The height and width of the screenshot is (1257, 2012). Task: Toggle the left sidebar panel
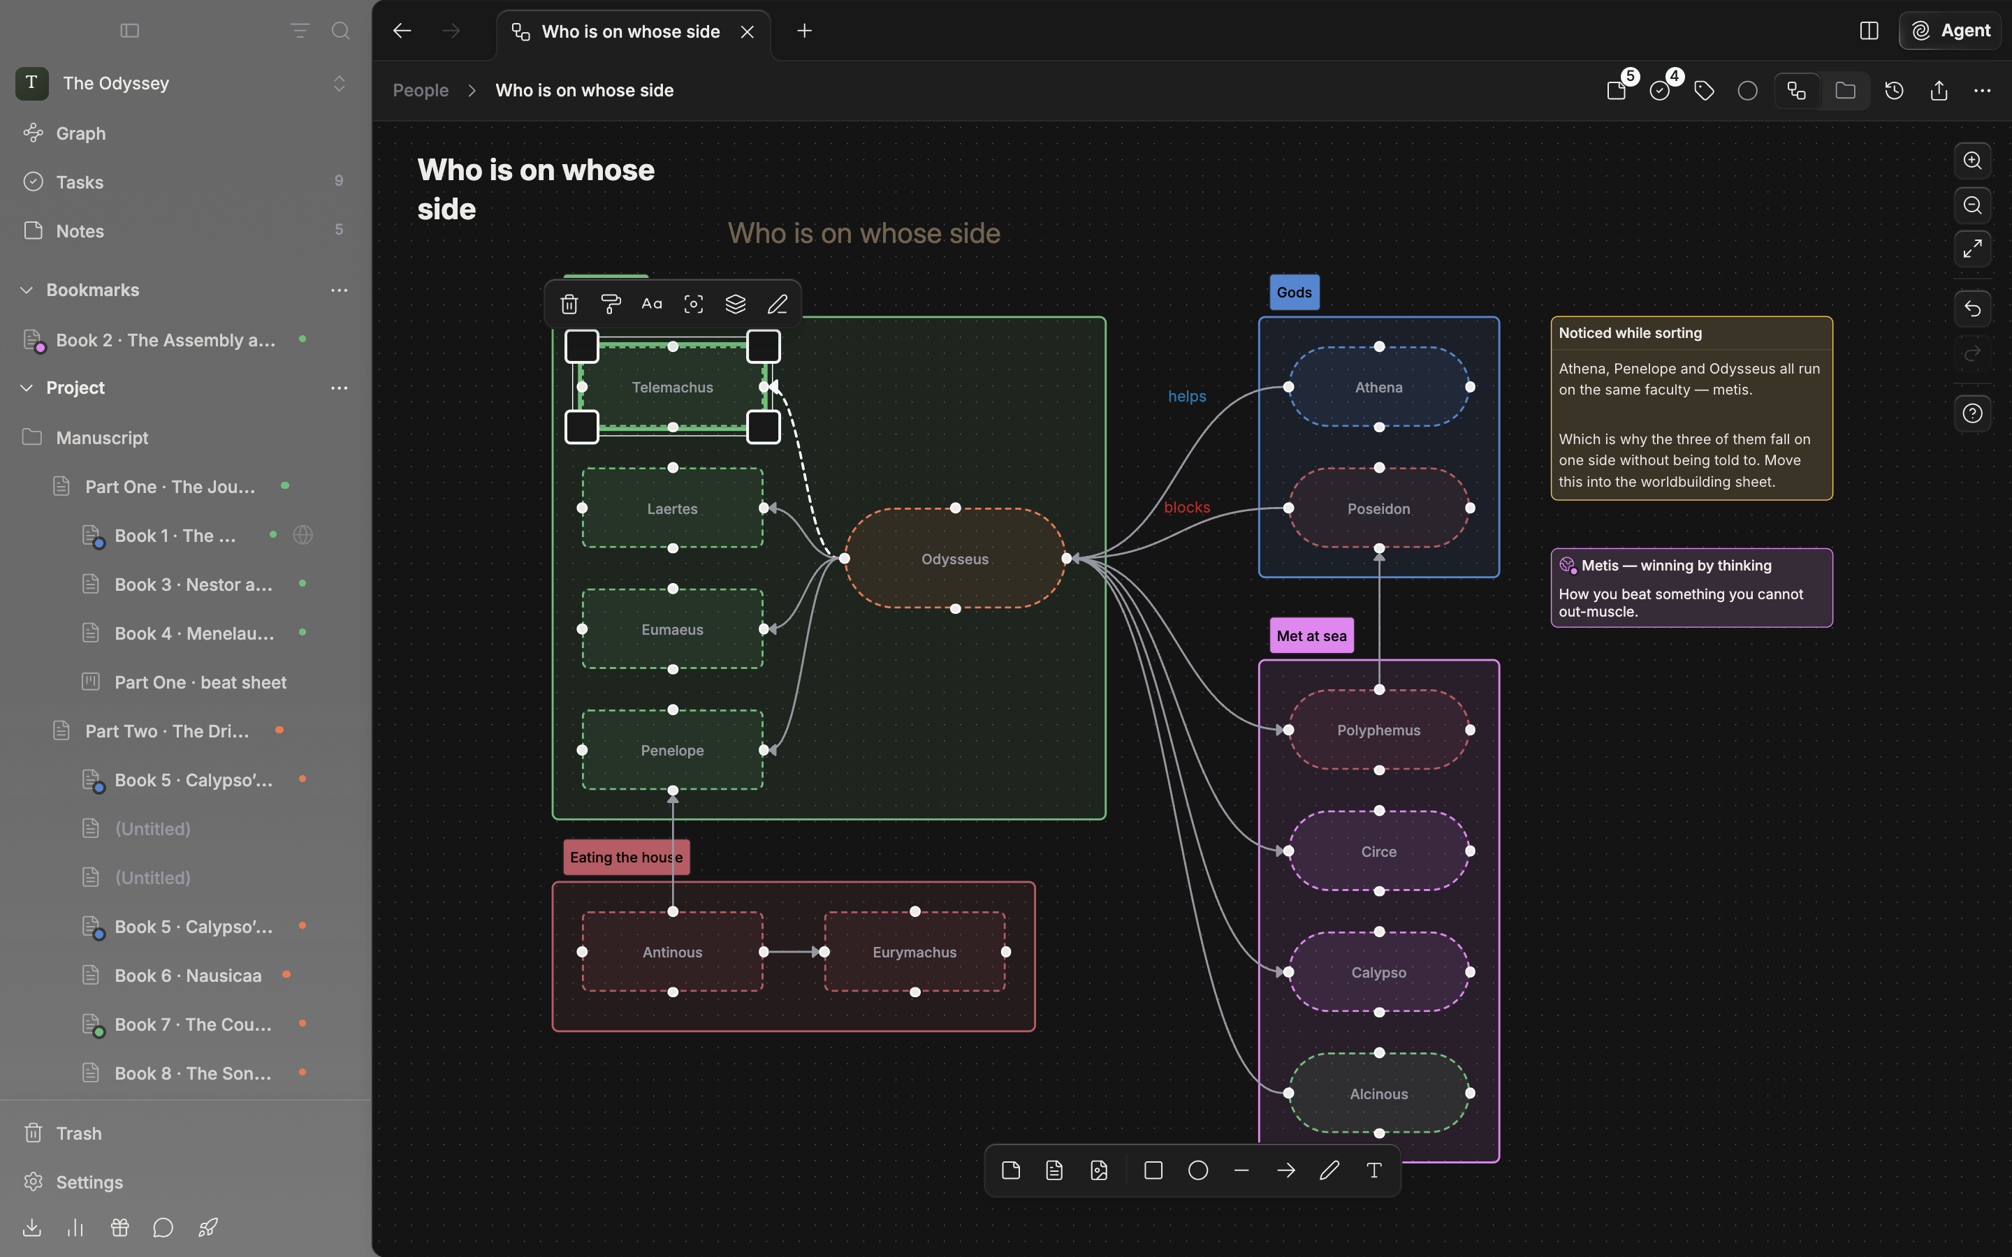pos(130,31)
